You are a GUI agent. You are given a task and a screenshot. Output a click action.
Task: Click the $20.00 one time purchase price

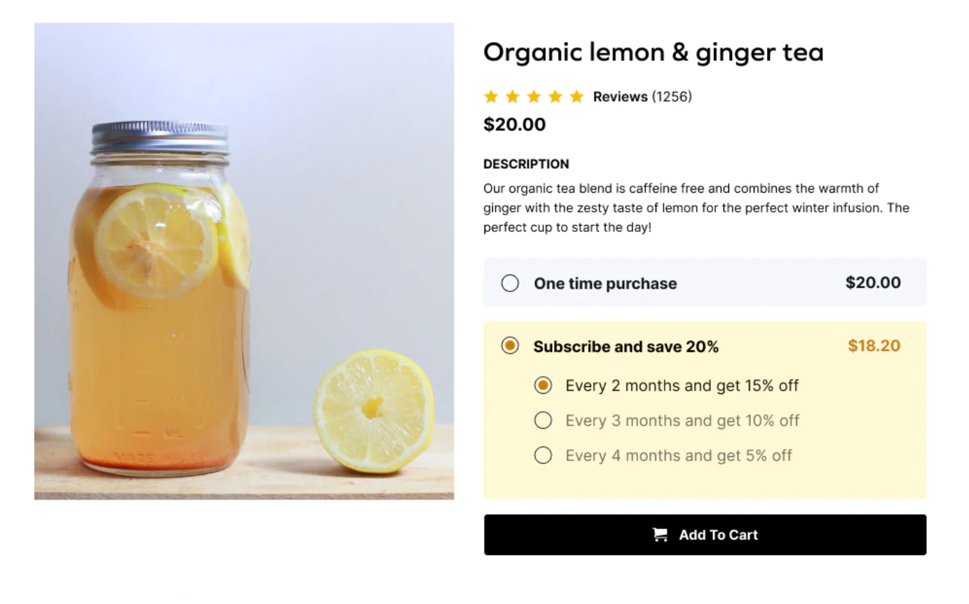pyautogui.click(x=873, y=282)
